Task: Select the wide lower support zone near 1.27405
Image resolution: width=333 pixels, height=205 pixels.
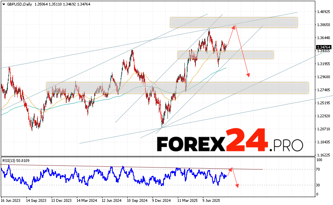Action: point(177,88)
